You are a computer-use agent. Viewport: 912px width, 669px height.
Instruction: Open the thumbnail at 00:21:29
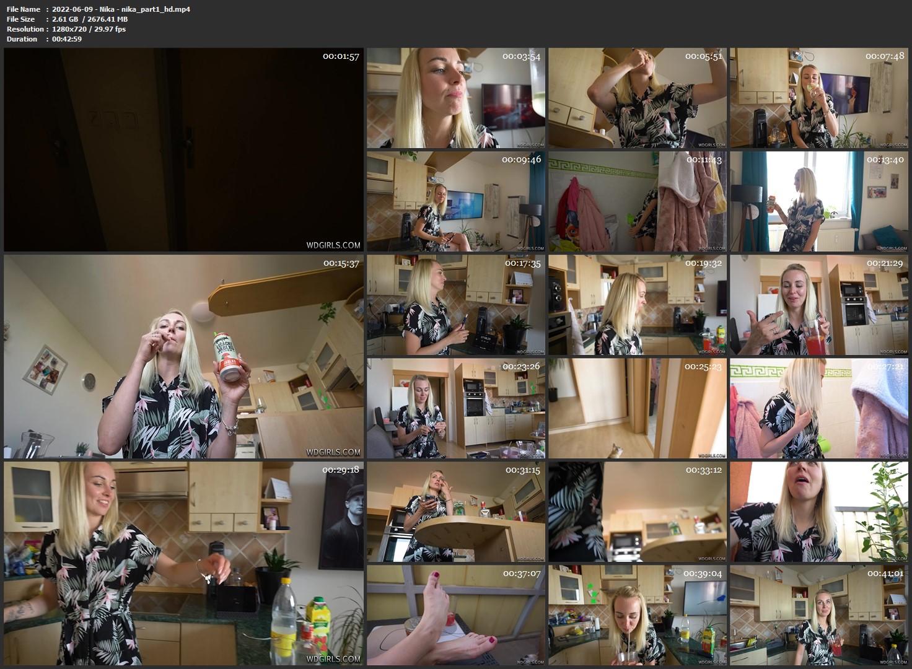point(818,305)
